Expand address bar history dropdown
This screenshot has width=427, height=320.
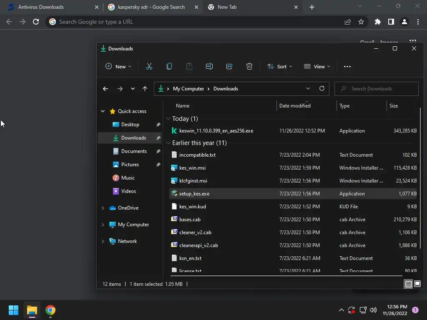(308, 88)
